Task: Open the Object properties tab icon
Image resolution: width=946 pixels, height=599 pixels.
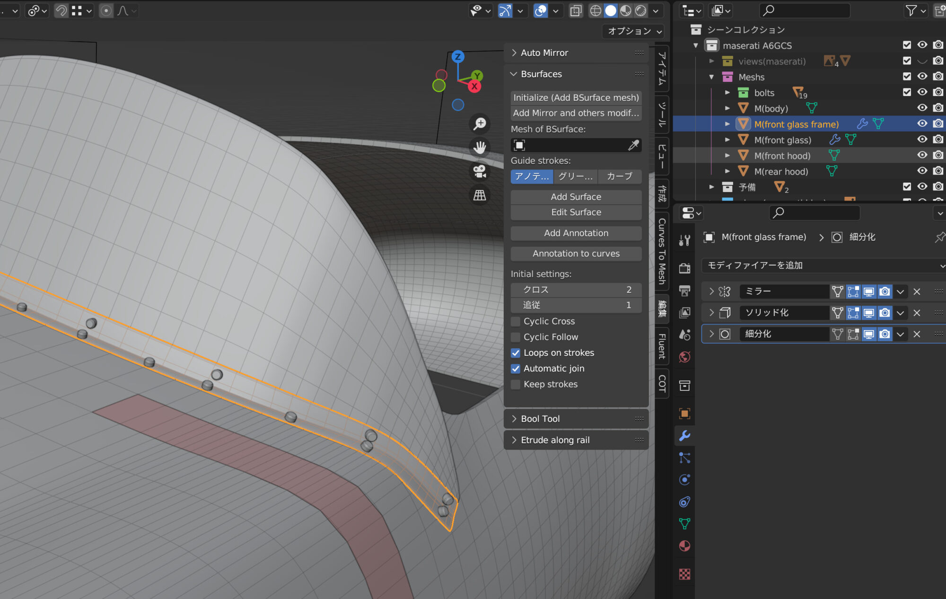Action: click(x=684, y=414)
